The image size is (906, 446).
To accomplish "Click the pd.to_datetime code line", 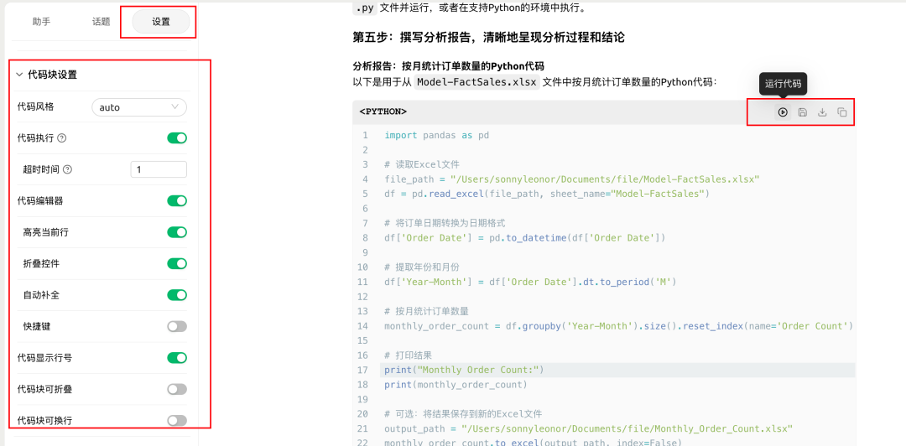I will tap(525, 237).
